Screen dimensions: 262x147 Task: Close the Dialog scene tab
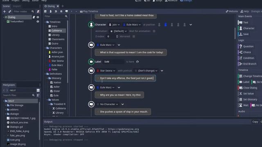pyautogui.click(x=58, y=6)
